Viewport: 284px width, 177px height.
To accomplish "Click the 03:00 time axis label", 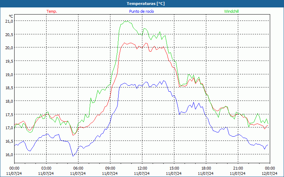I will point(46,169).
